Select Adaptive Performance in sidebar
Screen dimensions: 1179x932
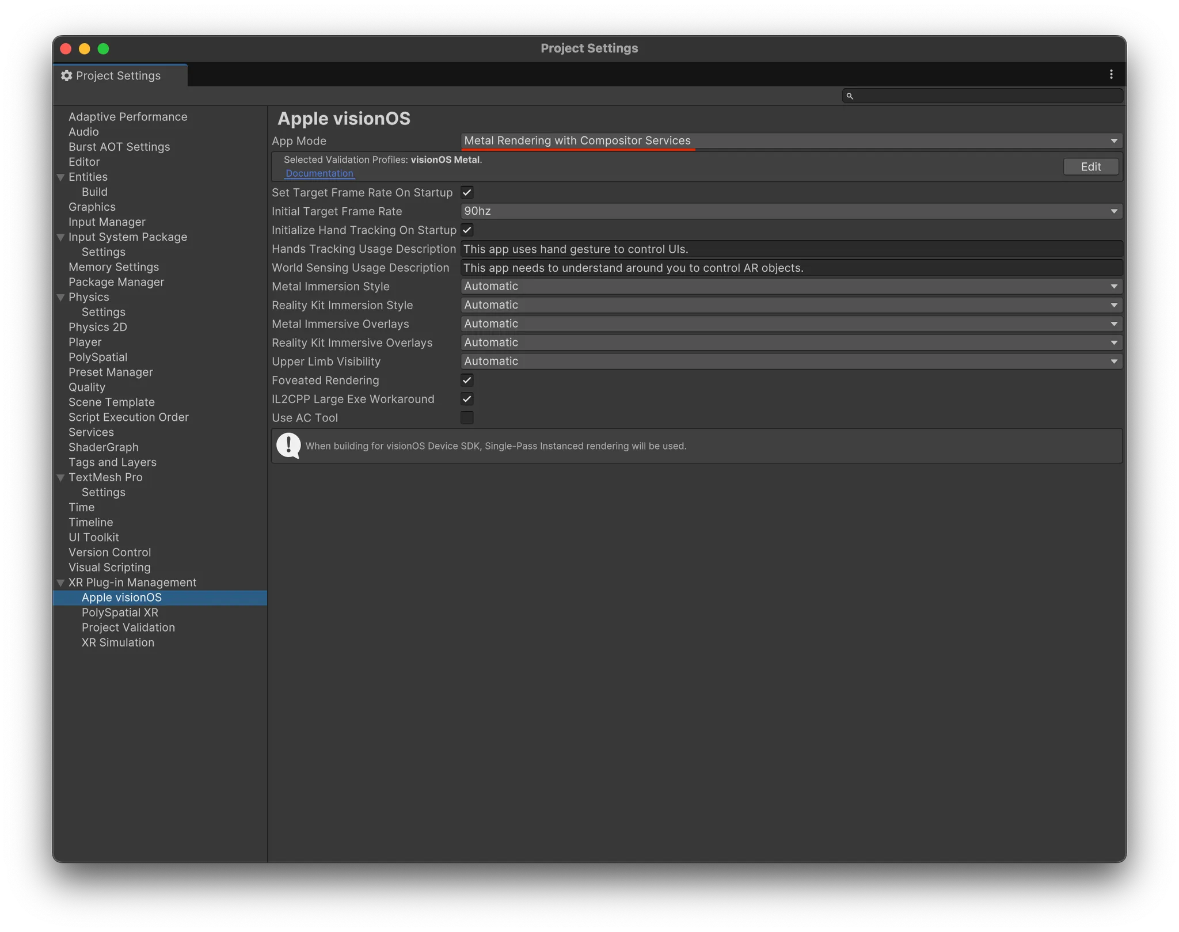tap(128, 117)
